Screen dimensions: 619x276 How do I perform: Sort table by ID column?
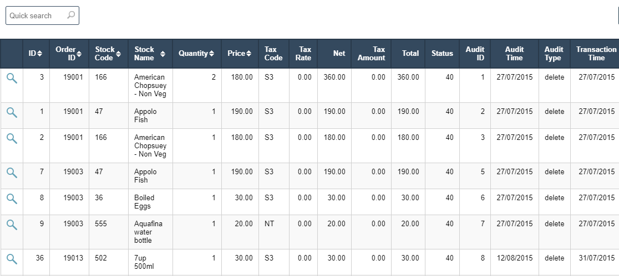coord(35,54)
